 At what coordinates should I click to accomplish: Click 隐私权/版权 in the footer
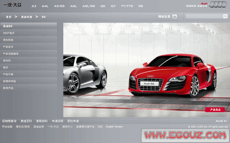click(x=23, y=127)
